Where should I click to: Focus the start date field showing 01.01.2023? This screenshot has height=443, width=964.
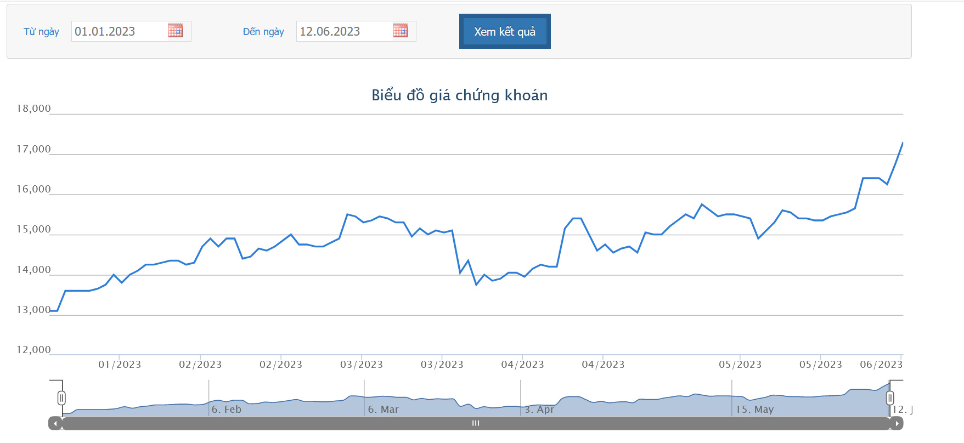(119, 31)
